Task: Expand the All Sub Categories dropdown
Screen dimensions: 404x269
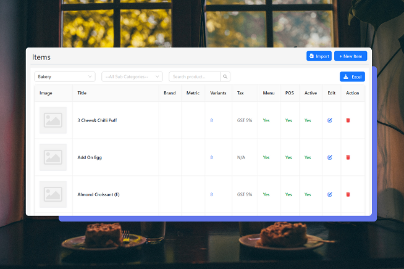Action: pos(132,77)
